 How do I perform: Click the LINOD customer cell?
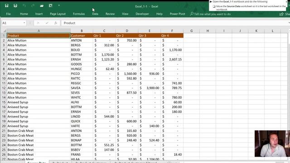pyautogui.click(x=82, y=116)
